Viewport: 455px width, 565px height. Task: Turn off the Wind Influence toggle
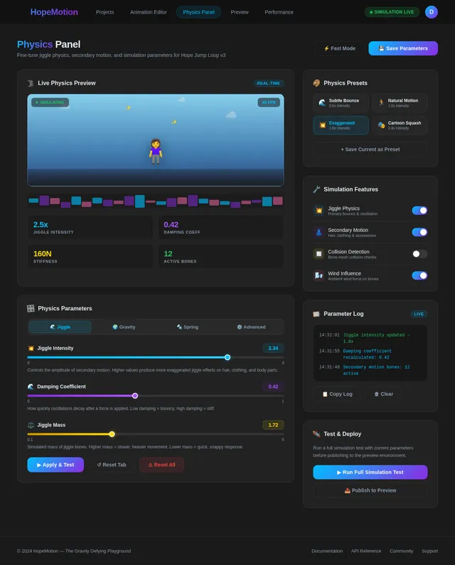pos(419,275)
